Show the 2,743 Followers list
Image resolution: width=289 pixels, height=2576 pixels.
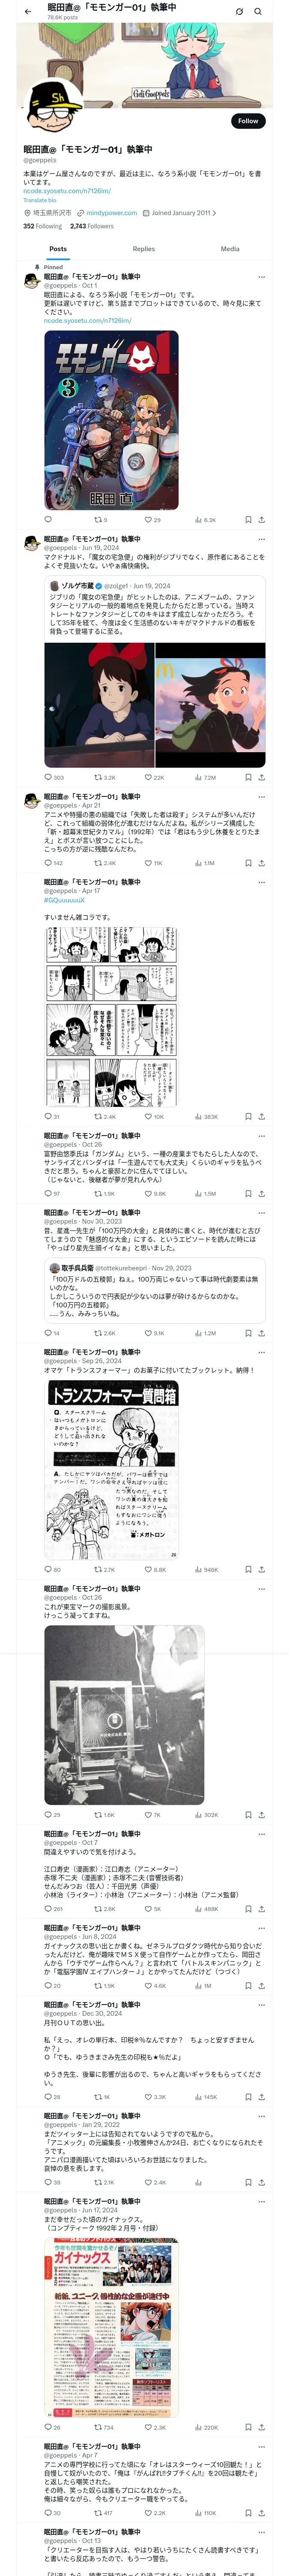pos(92,226)
